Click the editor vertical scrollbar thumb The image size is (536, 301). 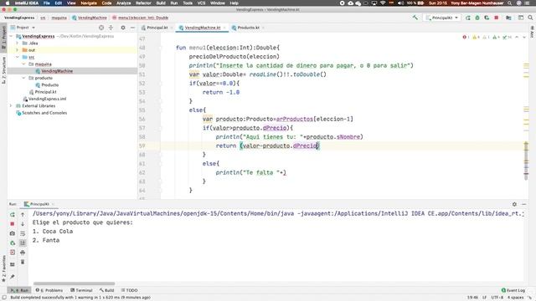526,160
